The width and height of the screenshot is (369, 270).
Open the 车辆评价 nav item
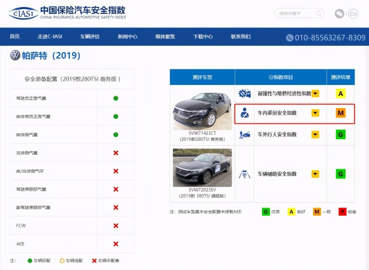(x=90, y=37)
